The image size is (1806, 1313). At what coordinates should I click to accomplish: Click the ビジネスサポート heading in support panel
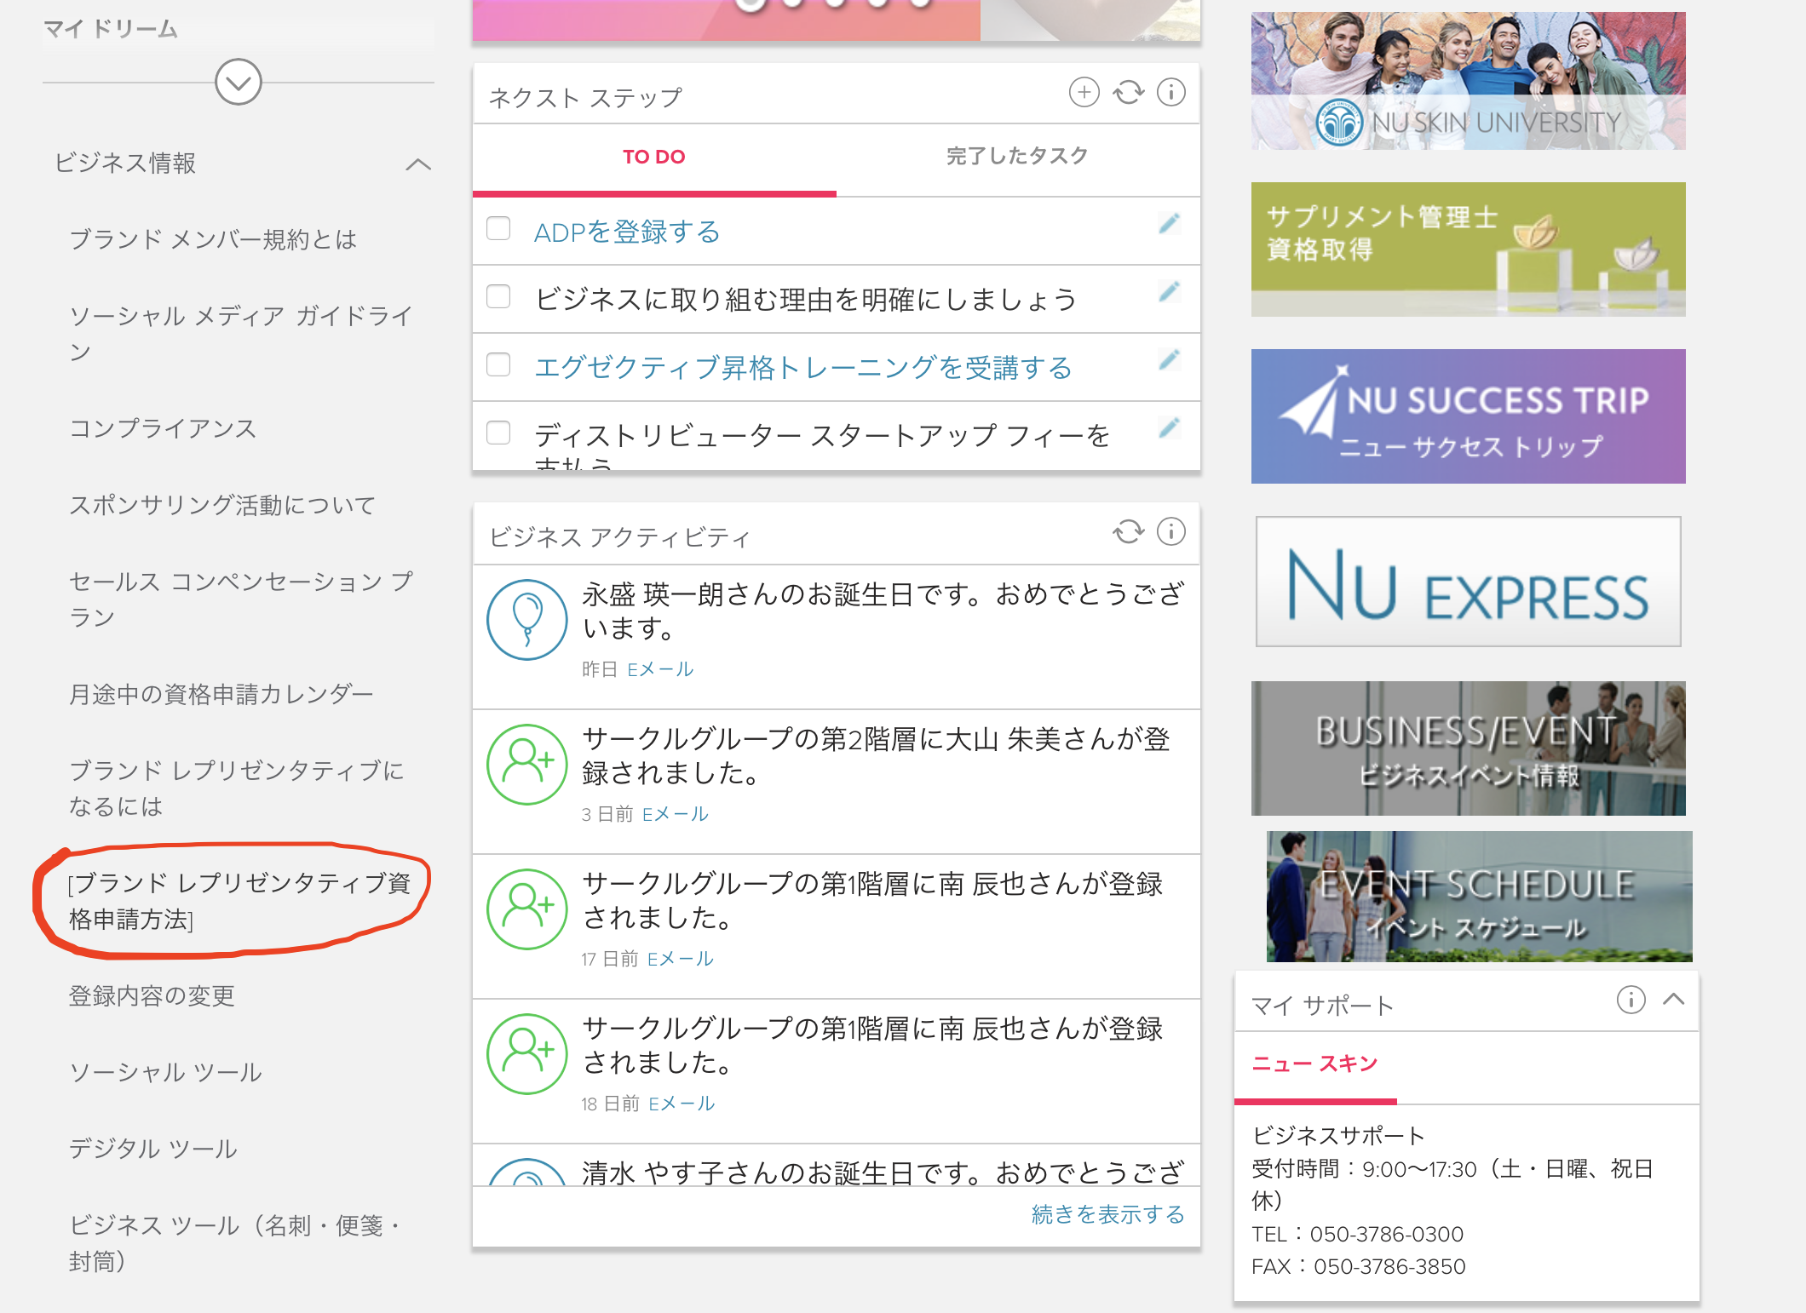(1338, 1136)
